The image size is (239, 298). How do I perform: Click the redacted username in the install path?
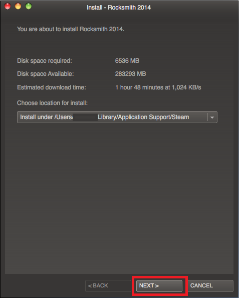[x=85, y=117]
